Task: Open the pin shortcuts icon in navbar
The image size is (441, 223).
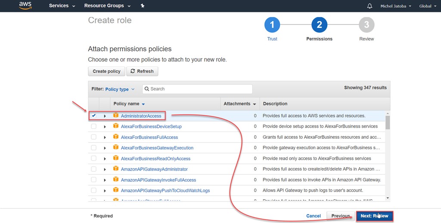Action: click(143, 6)
